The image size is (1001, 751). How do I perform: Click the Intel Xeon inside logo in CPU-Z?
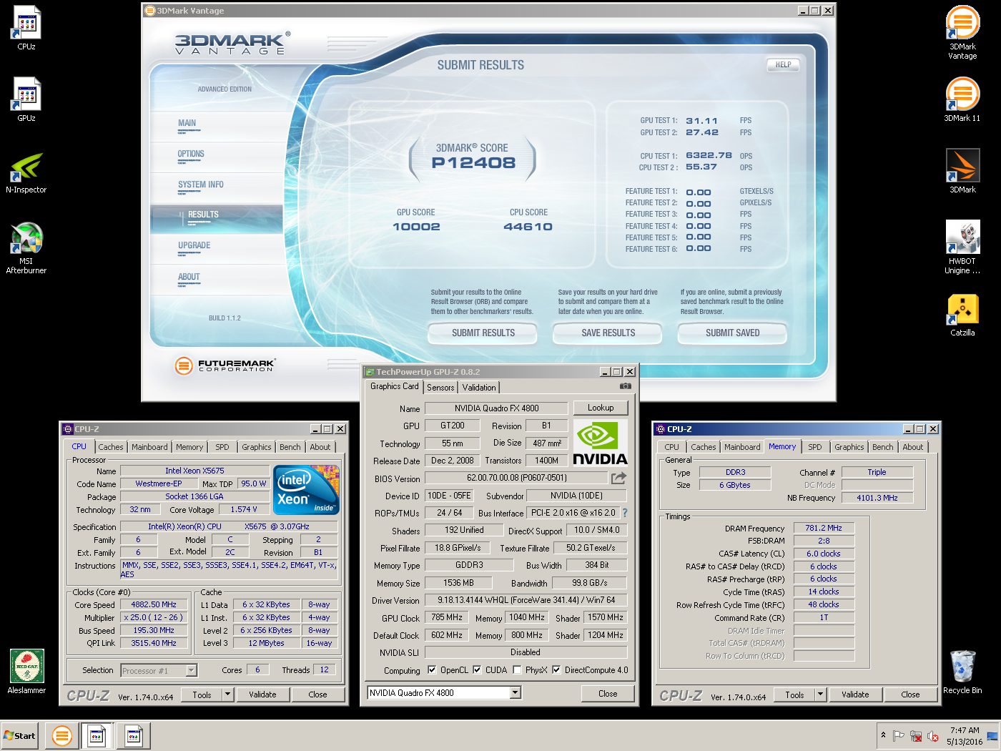(x=307, y=490)
